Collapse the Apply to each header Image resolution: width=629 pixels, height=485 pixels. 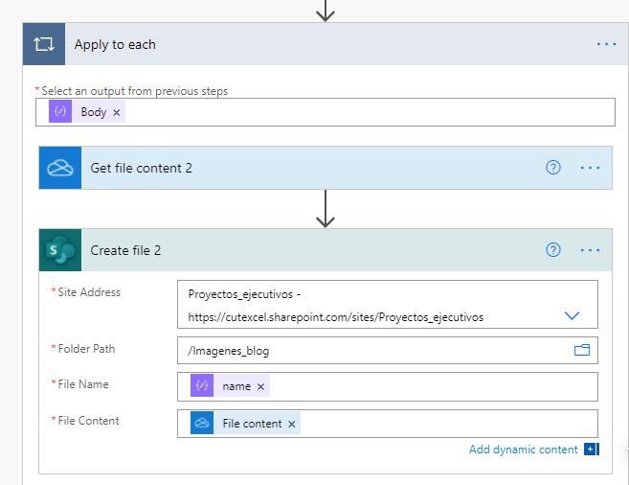tap(326, 44)
